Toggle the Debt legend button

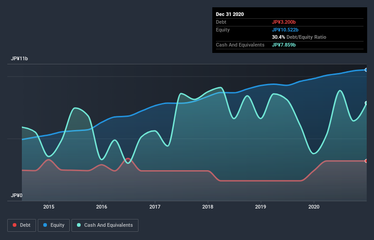[x=22, y=225]
